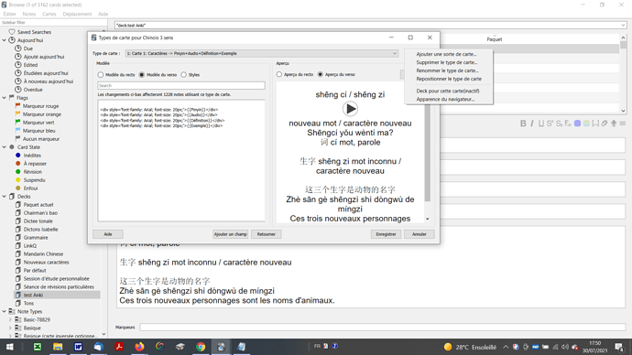Open Google Chrome from the taskbar

coord(201,347)
